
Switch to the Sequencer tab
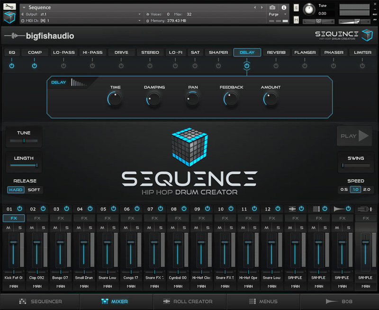point(40,301)
